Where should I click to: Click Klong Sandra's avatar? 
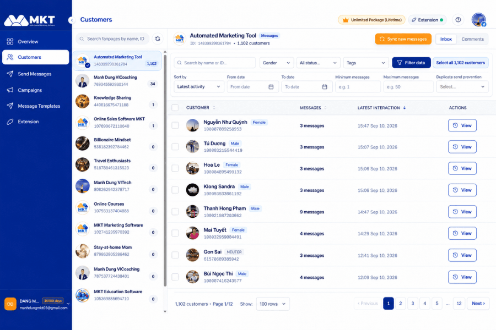point(192,190)
